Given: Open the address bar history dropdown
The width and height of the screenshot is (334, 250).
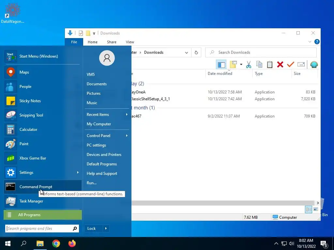Looking at the screenshot, I should (x=187, y=52).
